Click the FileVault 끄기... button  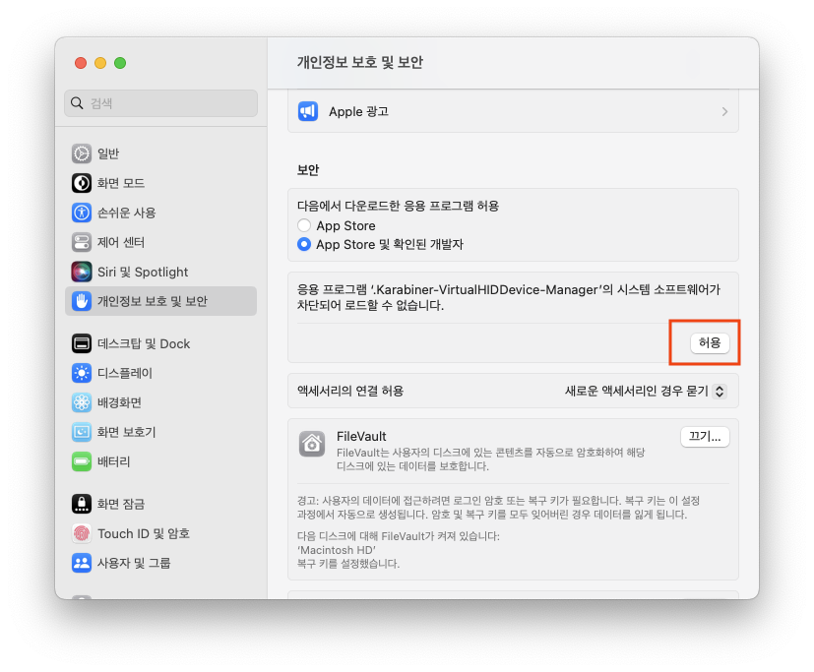(705, 437)
